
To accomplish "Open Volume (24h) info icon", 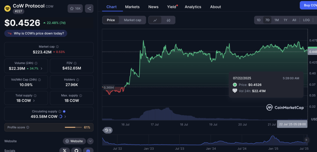I will click(x=36, y=63).
